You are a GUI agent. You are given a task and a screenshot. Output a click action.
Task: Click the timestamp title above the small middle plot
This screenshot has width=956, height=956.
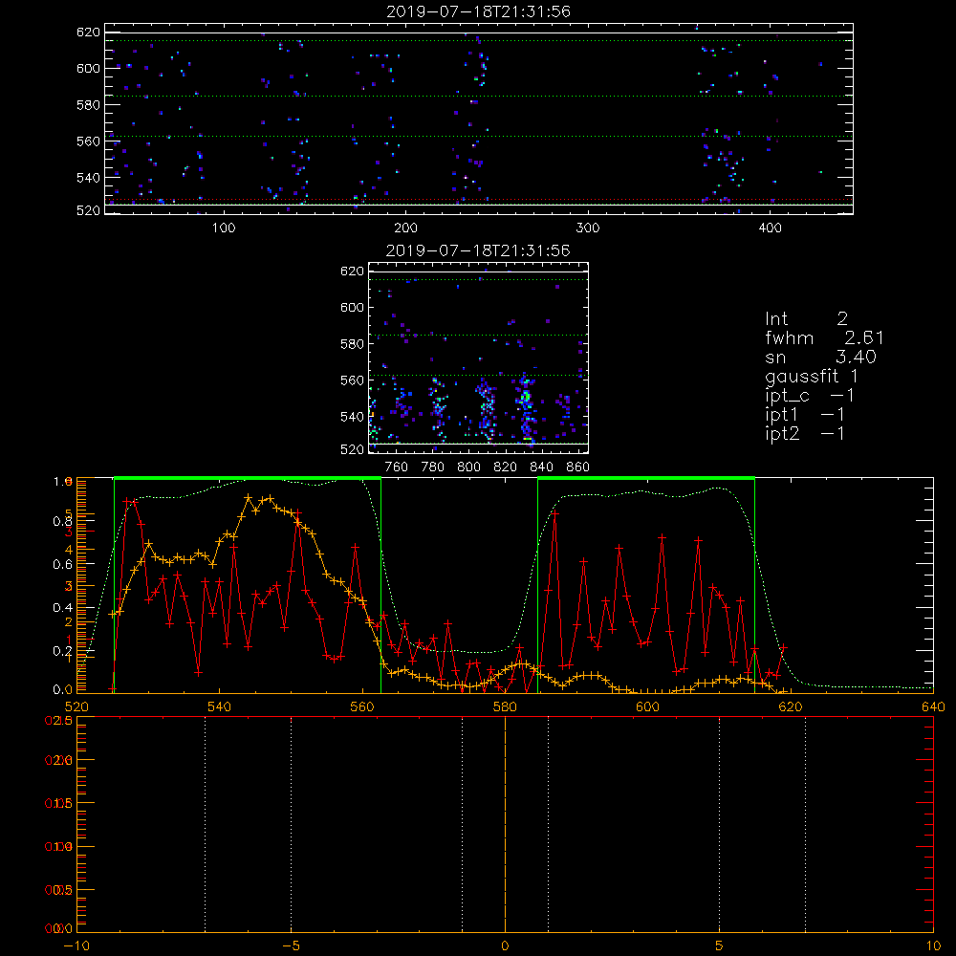pos(479,250)
